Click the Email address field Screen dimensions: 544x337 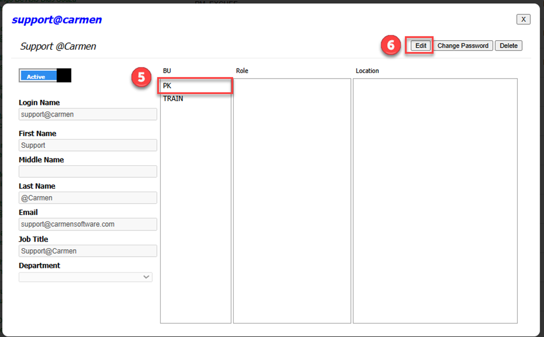tap(88, 224)
